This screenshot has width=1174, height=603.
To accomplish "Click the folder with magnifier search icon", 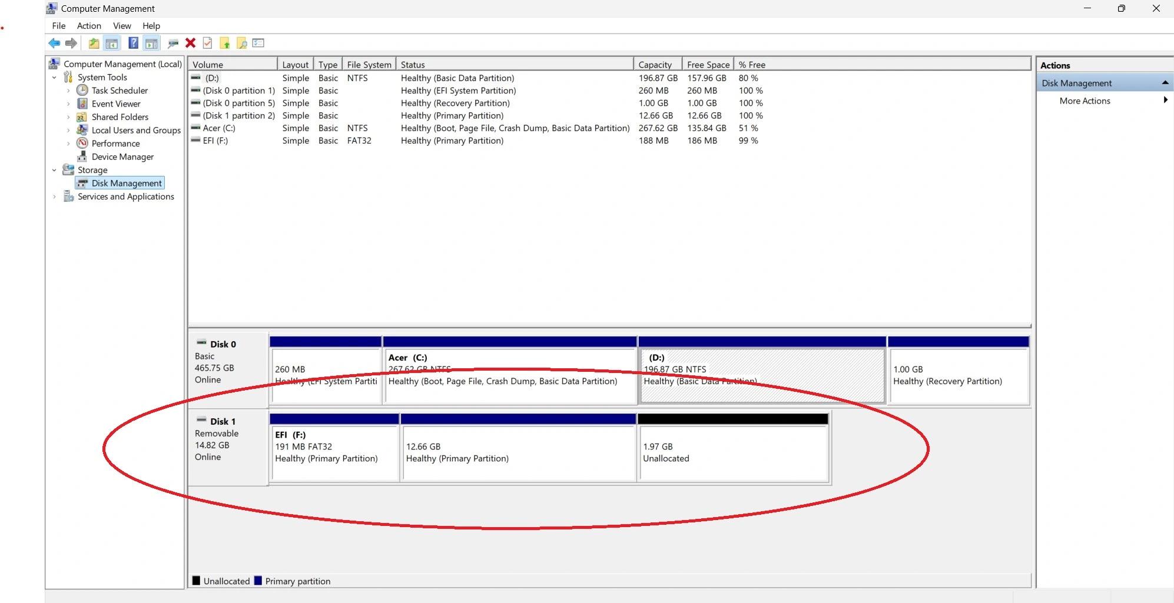I will click(241, 43).
